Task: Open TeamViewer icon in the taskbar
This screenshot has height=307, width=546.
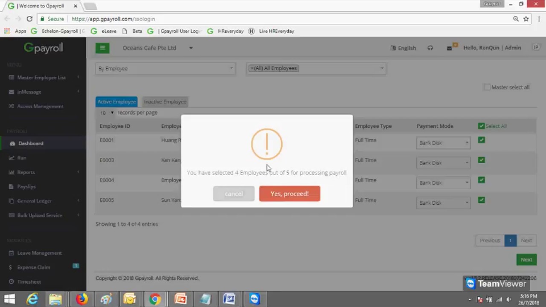Action: point(255,299)
